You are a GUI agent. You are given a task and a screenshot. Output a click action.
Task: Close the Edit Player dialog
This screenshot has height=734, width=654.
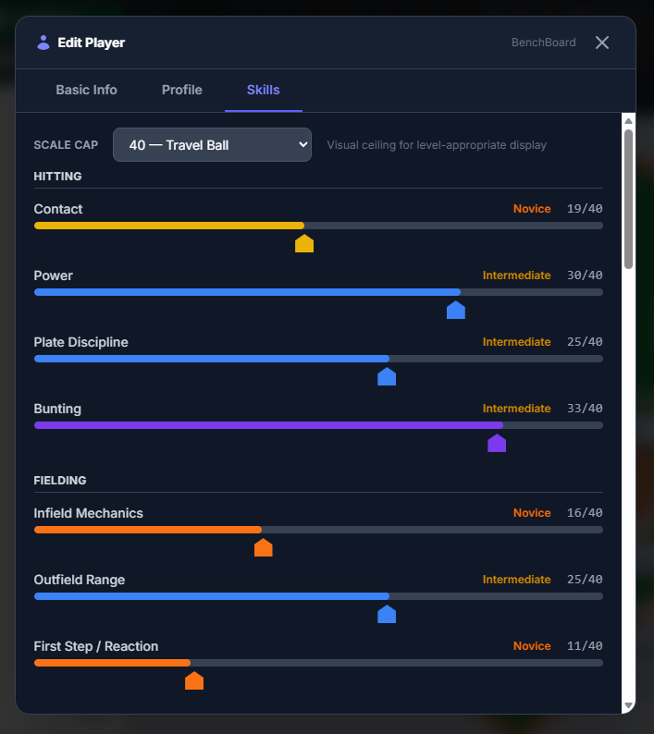coord(602,43)
